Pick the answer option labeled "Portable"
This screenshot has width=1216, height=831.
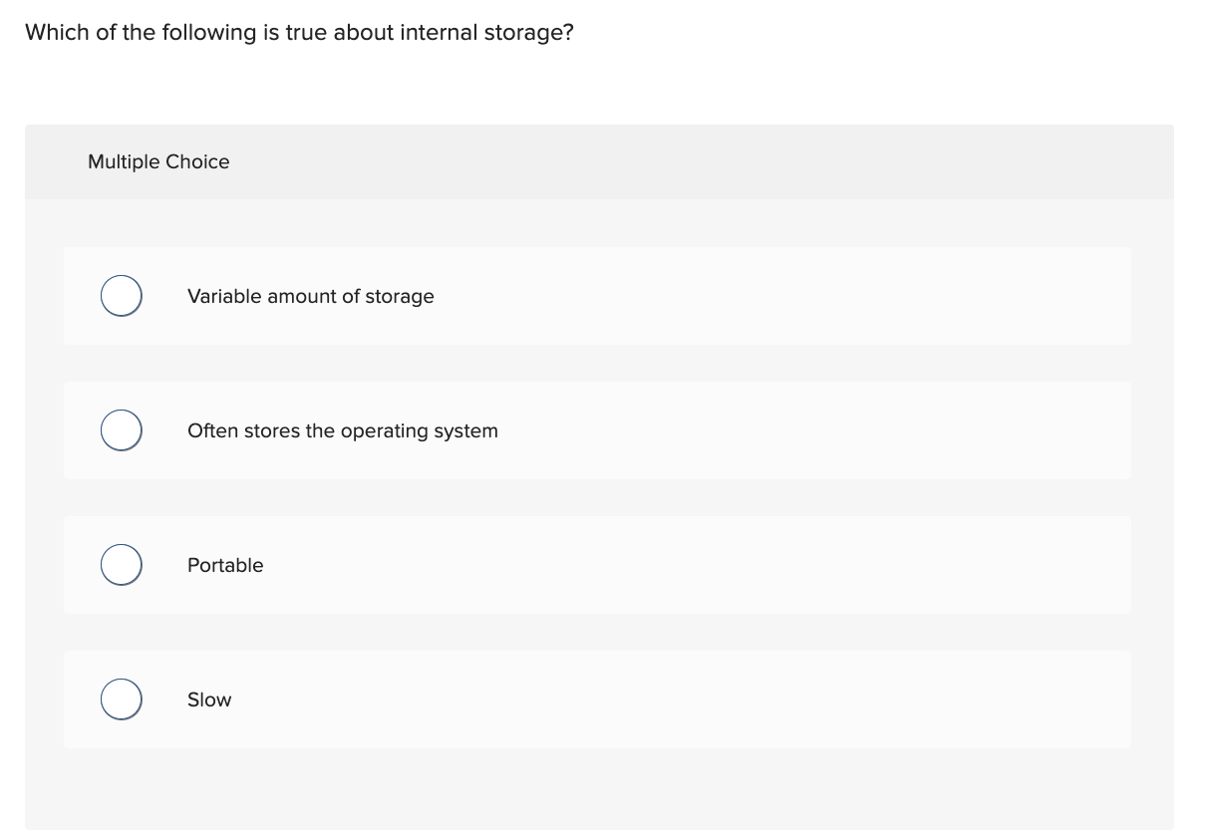(x=225, y=565)
